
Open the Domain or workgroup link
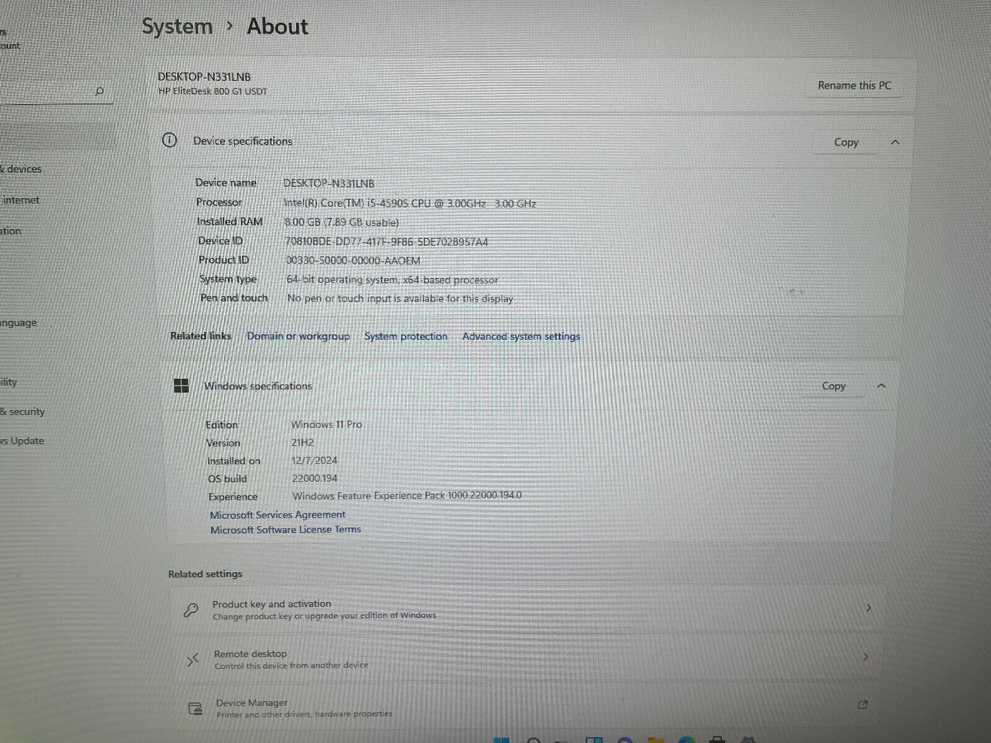pos(298,336)
